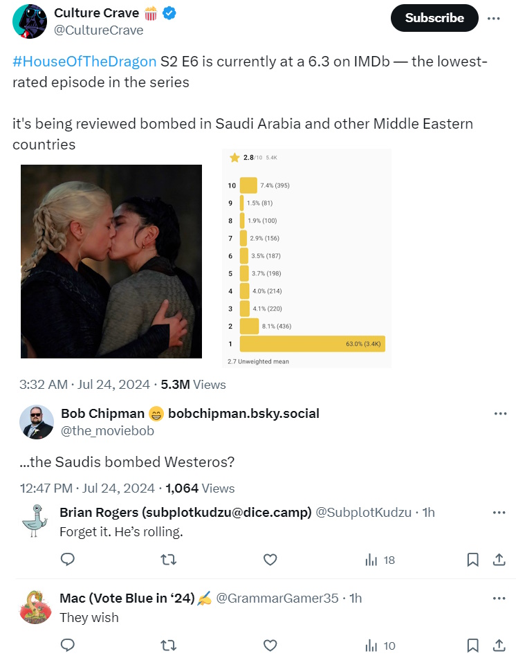Open the IMDb ratings chart image
Viewport: 516px width, 658px height.
pos(306,258)
